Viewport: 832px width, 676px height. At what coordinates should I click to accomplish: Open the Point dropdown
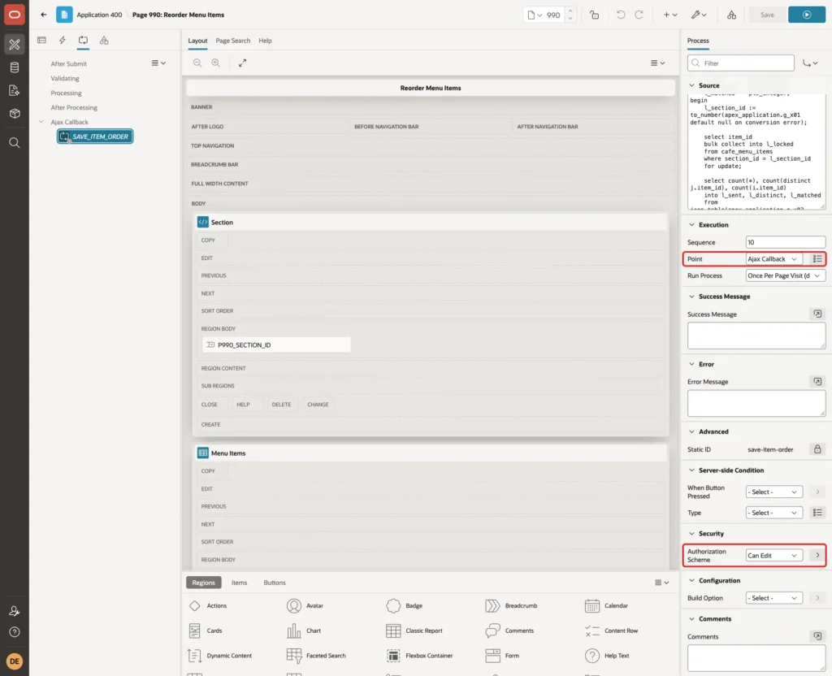tap(773, 259)
